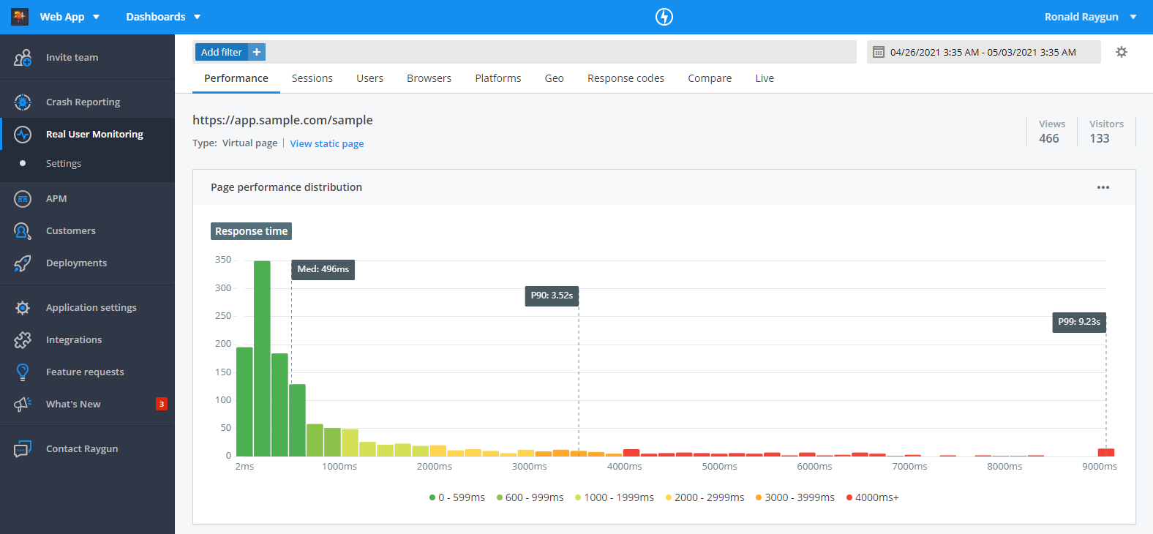
Task: Click the Add filter button
Action: tap(221, 52)
